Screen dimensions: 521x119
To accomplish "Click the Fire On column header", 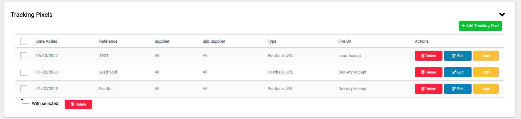I will (x=345, y=41).
